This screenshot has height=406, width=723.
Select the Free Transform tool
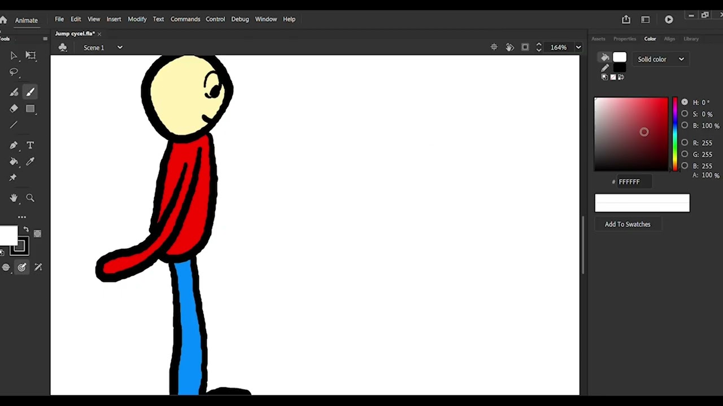[x=31, y=55]
